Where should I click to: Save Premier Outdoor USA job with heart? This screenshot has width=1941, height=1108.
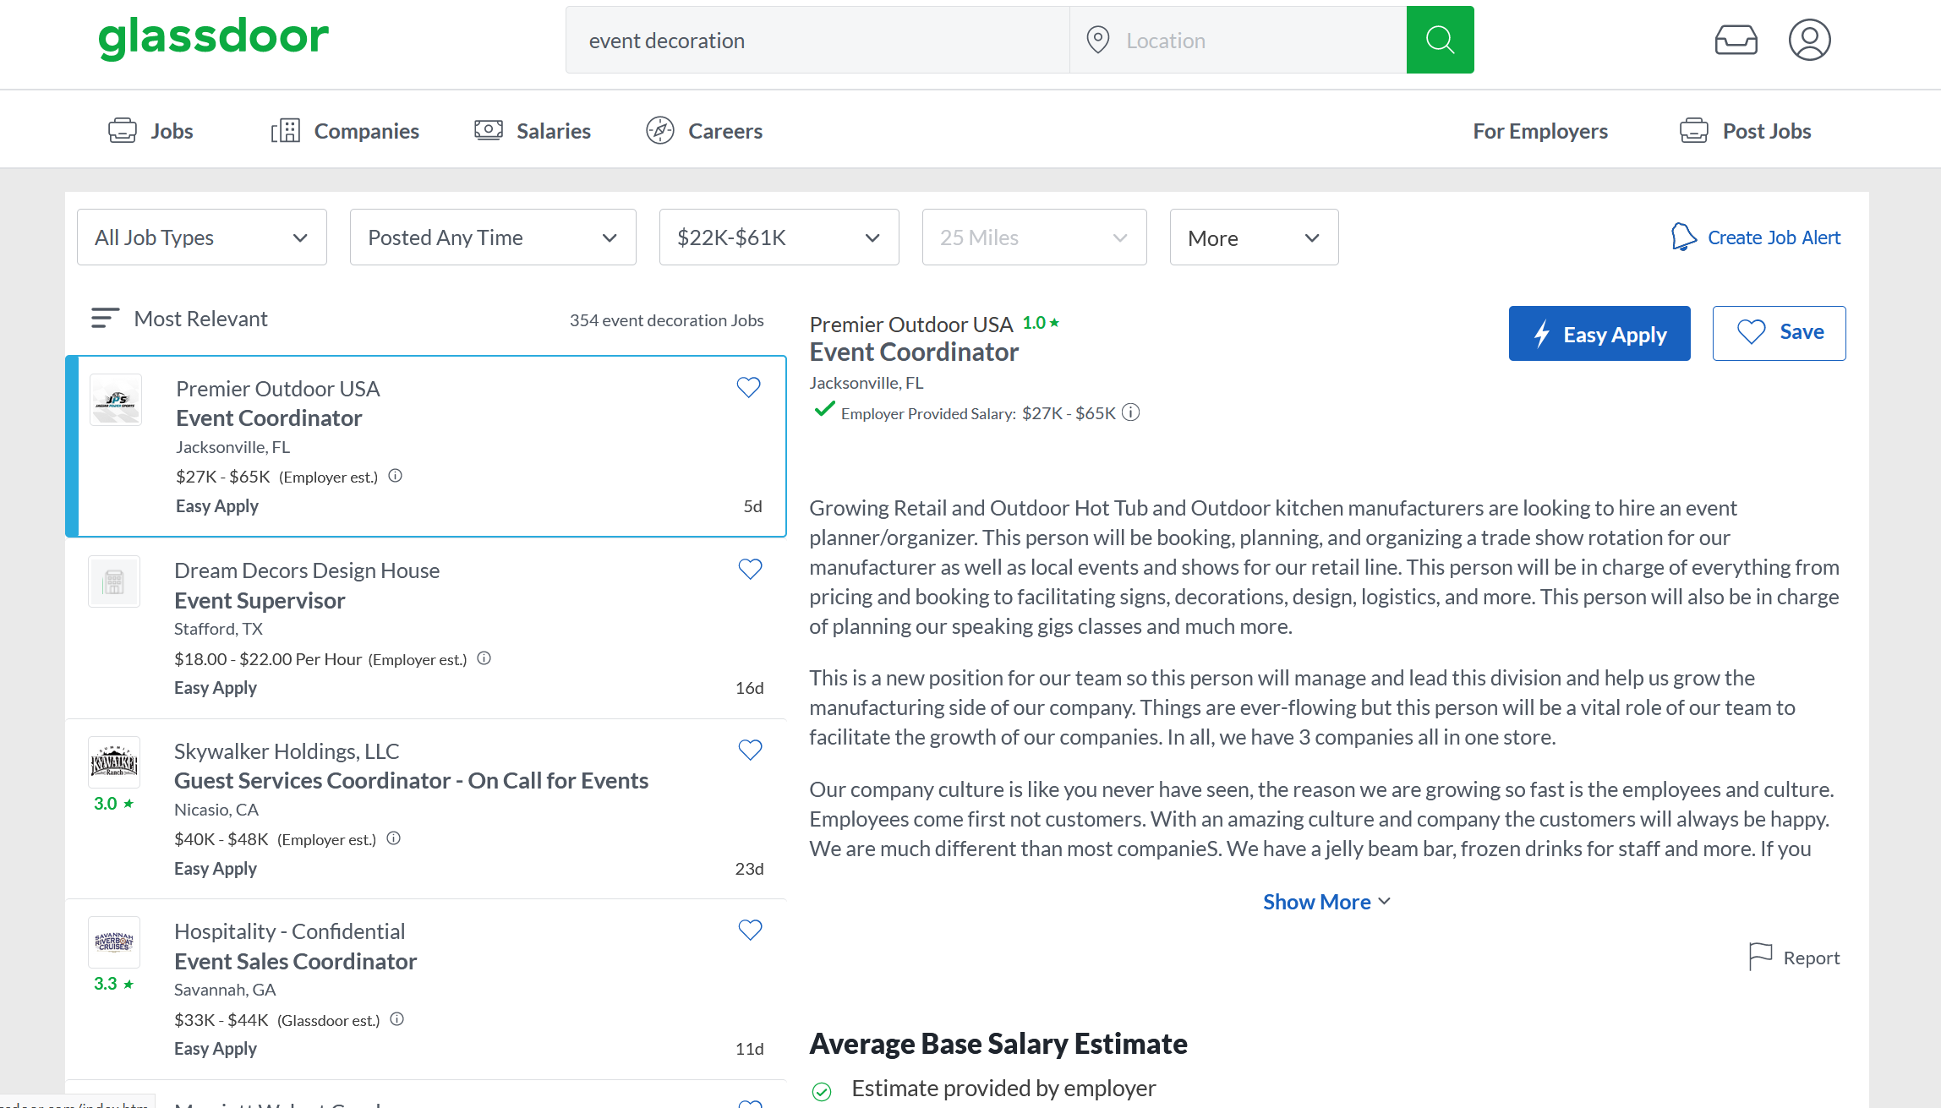[748, 387]
